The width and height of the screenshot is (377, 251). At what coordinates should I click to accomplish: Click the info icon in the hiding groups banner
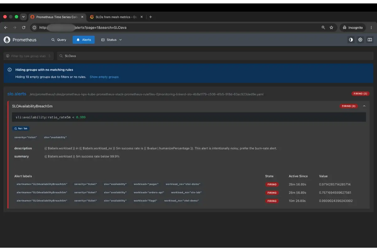pyautogui.click(x=9, y=70)
